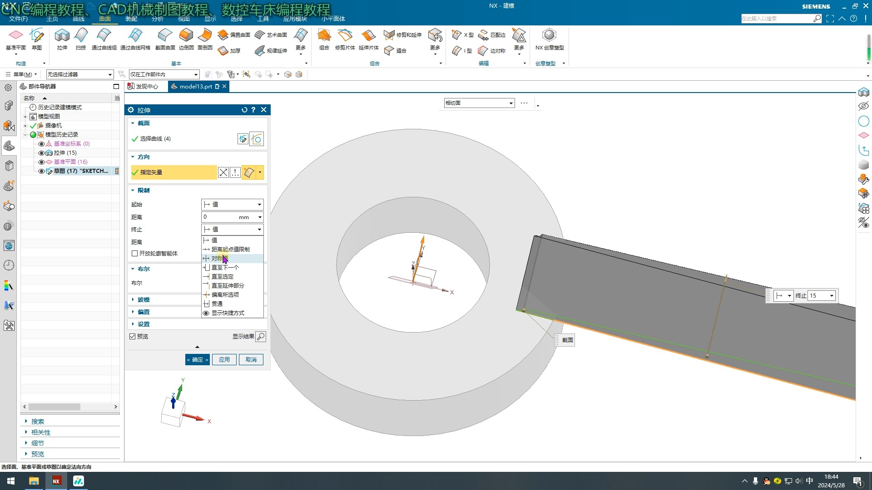
Task: Click the 修剪片体 (Trim Sheet) icon
Action: coord(345,35)
